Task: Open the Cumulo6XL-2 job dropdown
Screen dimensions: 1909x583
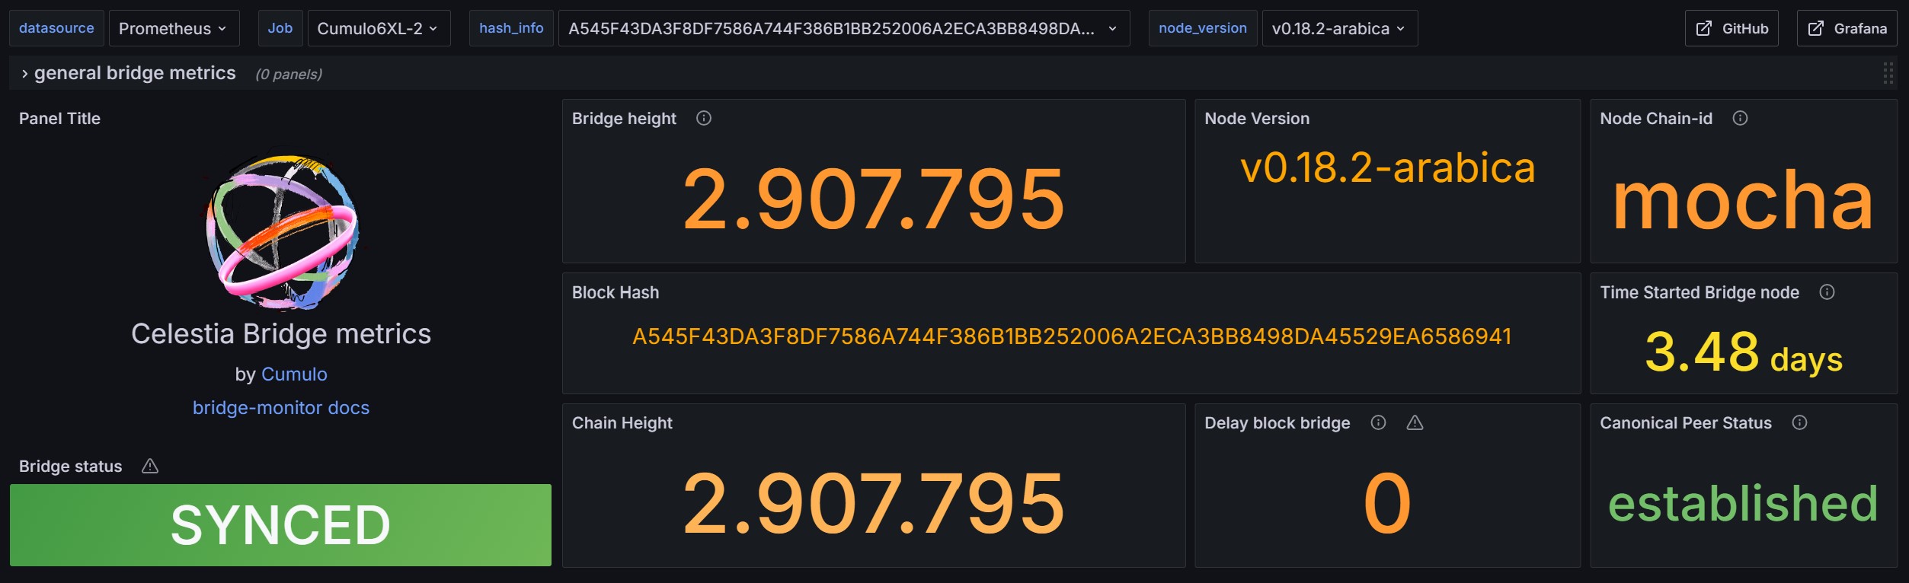Action: coord(379,28)
